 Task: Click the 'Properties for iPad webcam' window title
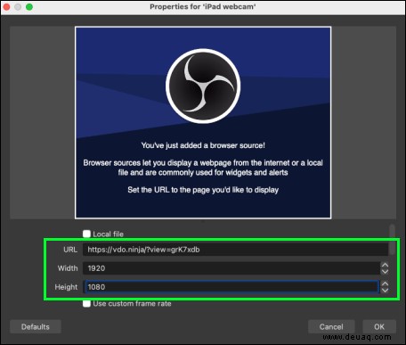pos(203,6)
